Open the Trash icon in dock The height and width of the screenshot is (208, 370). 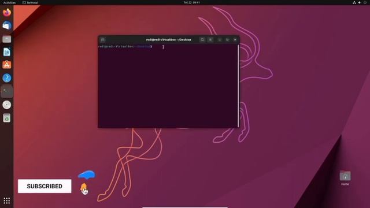pos(7,118)
